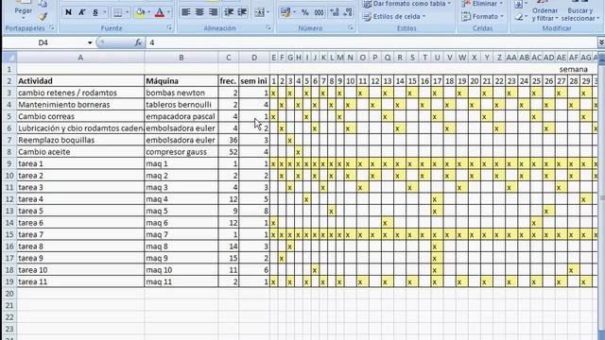This screenshot has height=340, width=605.
Task: Open Name Box dropdown arrow
Action: [x=90, y=42]
